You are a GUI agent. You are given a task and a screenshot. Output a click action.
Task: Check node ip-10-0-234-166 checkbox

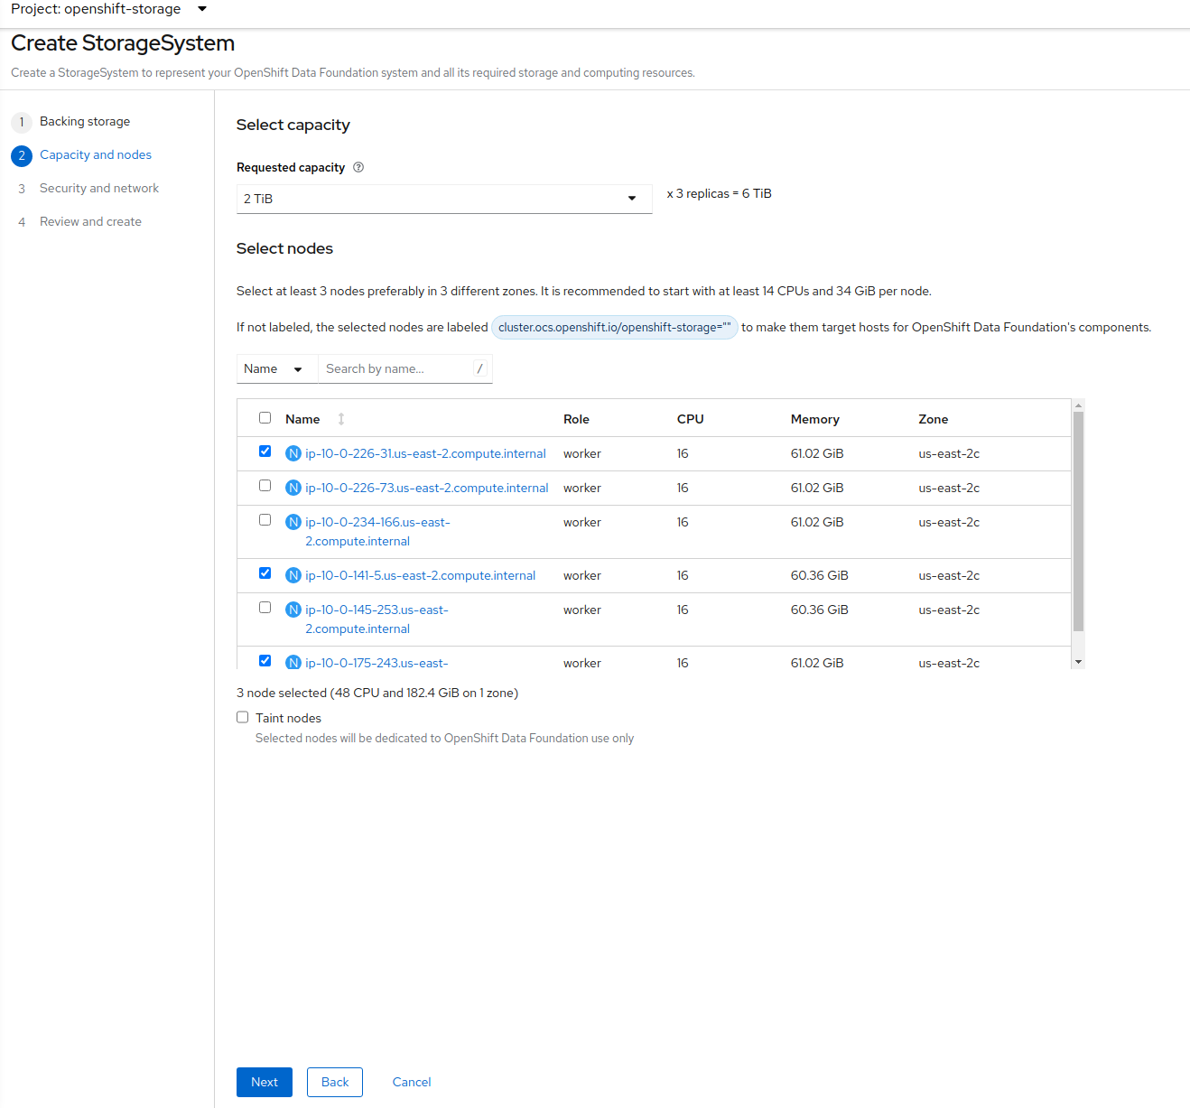point(265,519)
